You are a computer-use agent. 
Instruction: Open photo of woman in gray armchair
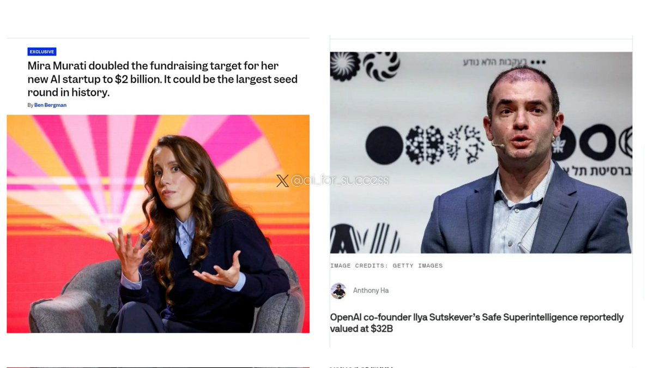158,224
